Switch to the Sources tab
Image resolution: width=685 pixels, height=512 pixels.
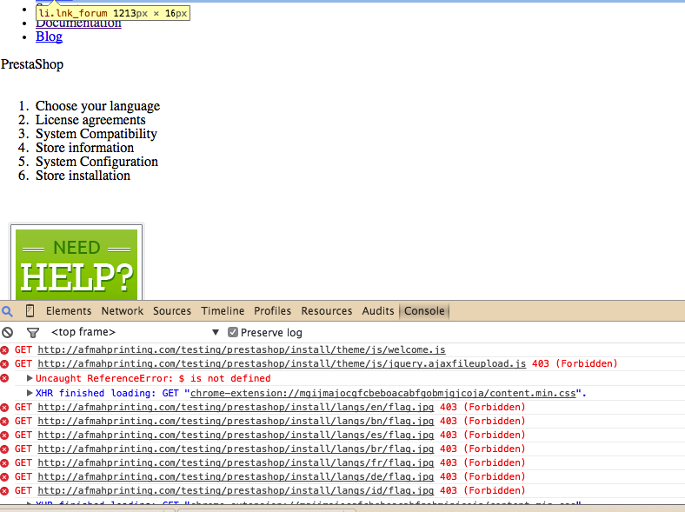pos(172,311)
